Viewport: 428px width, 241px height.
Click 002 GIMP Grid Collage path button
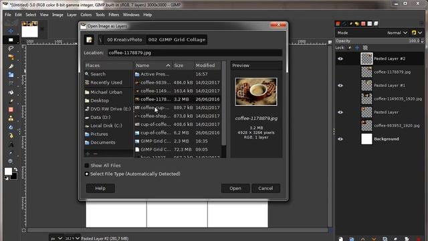coord(177,40)
